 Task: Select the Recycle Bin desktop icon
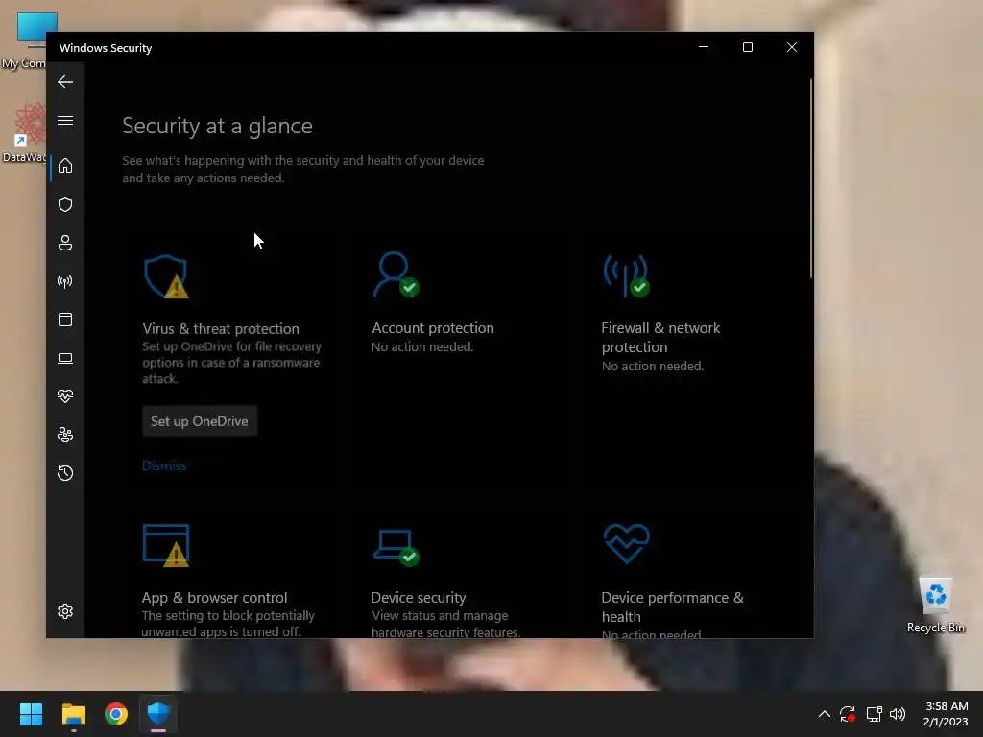coord(935,605)
